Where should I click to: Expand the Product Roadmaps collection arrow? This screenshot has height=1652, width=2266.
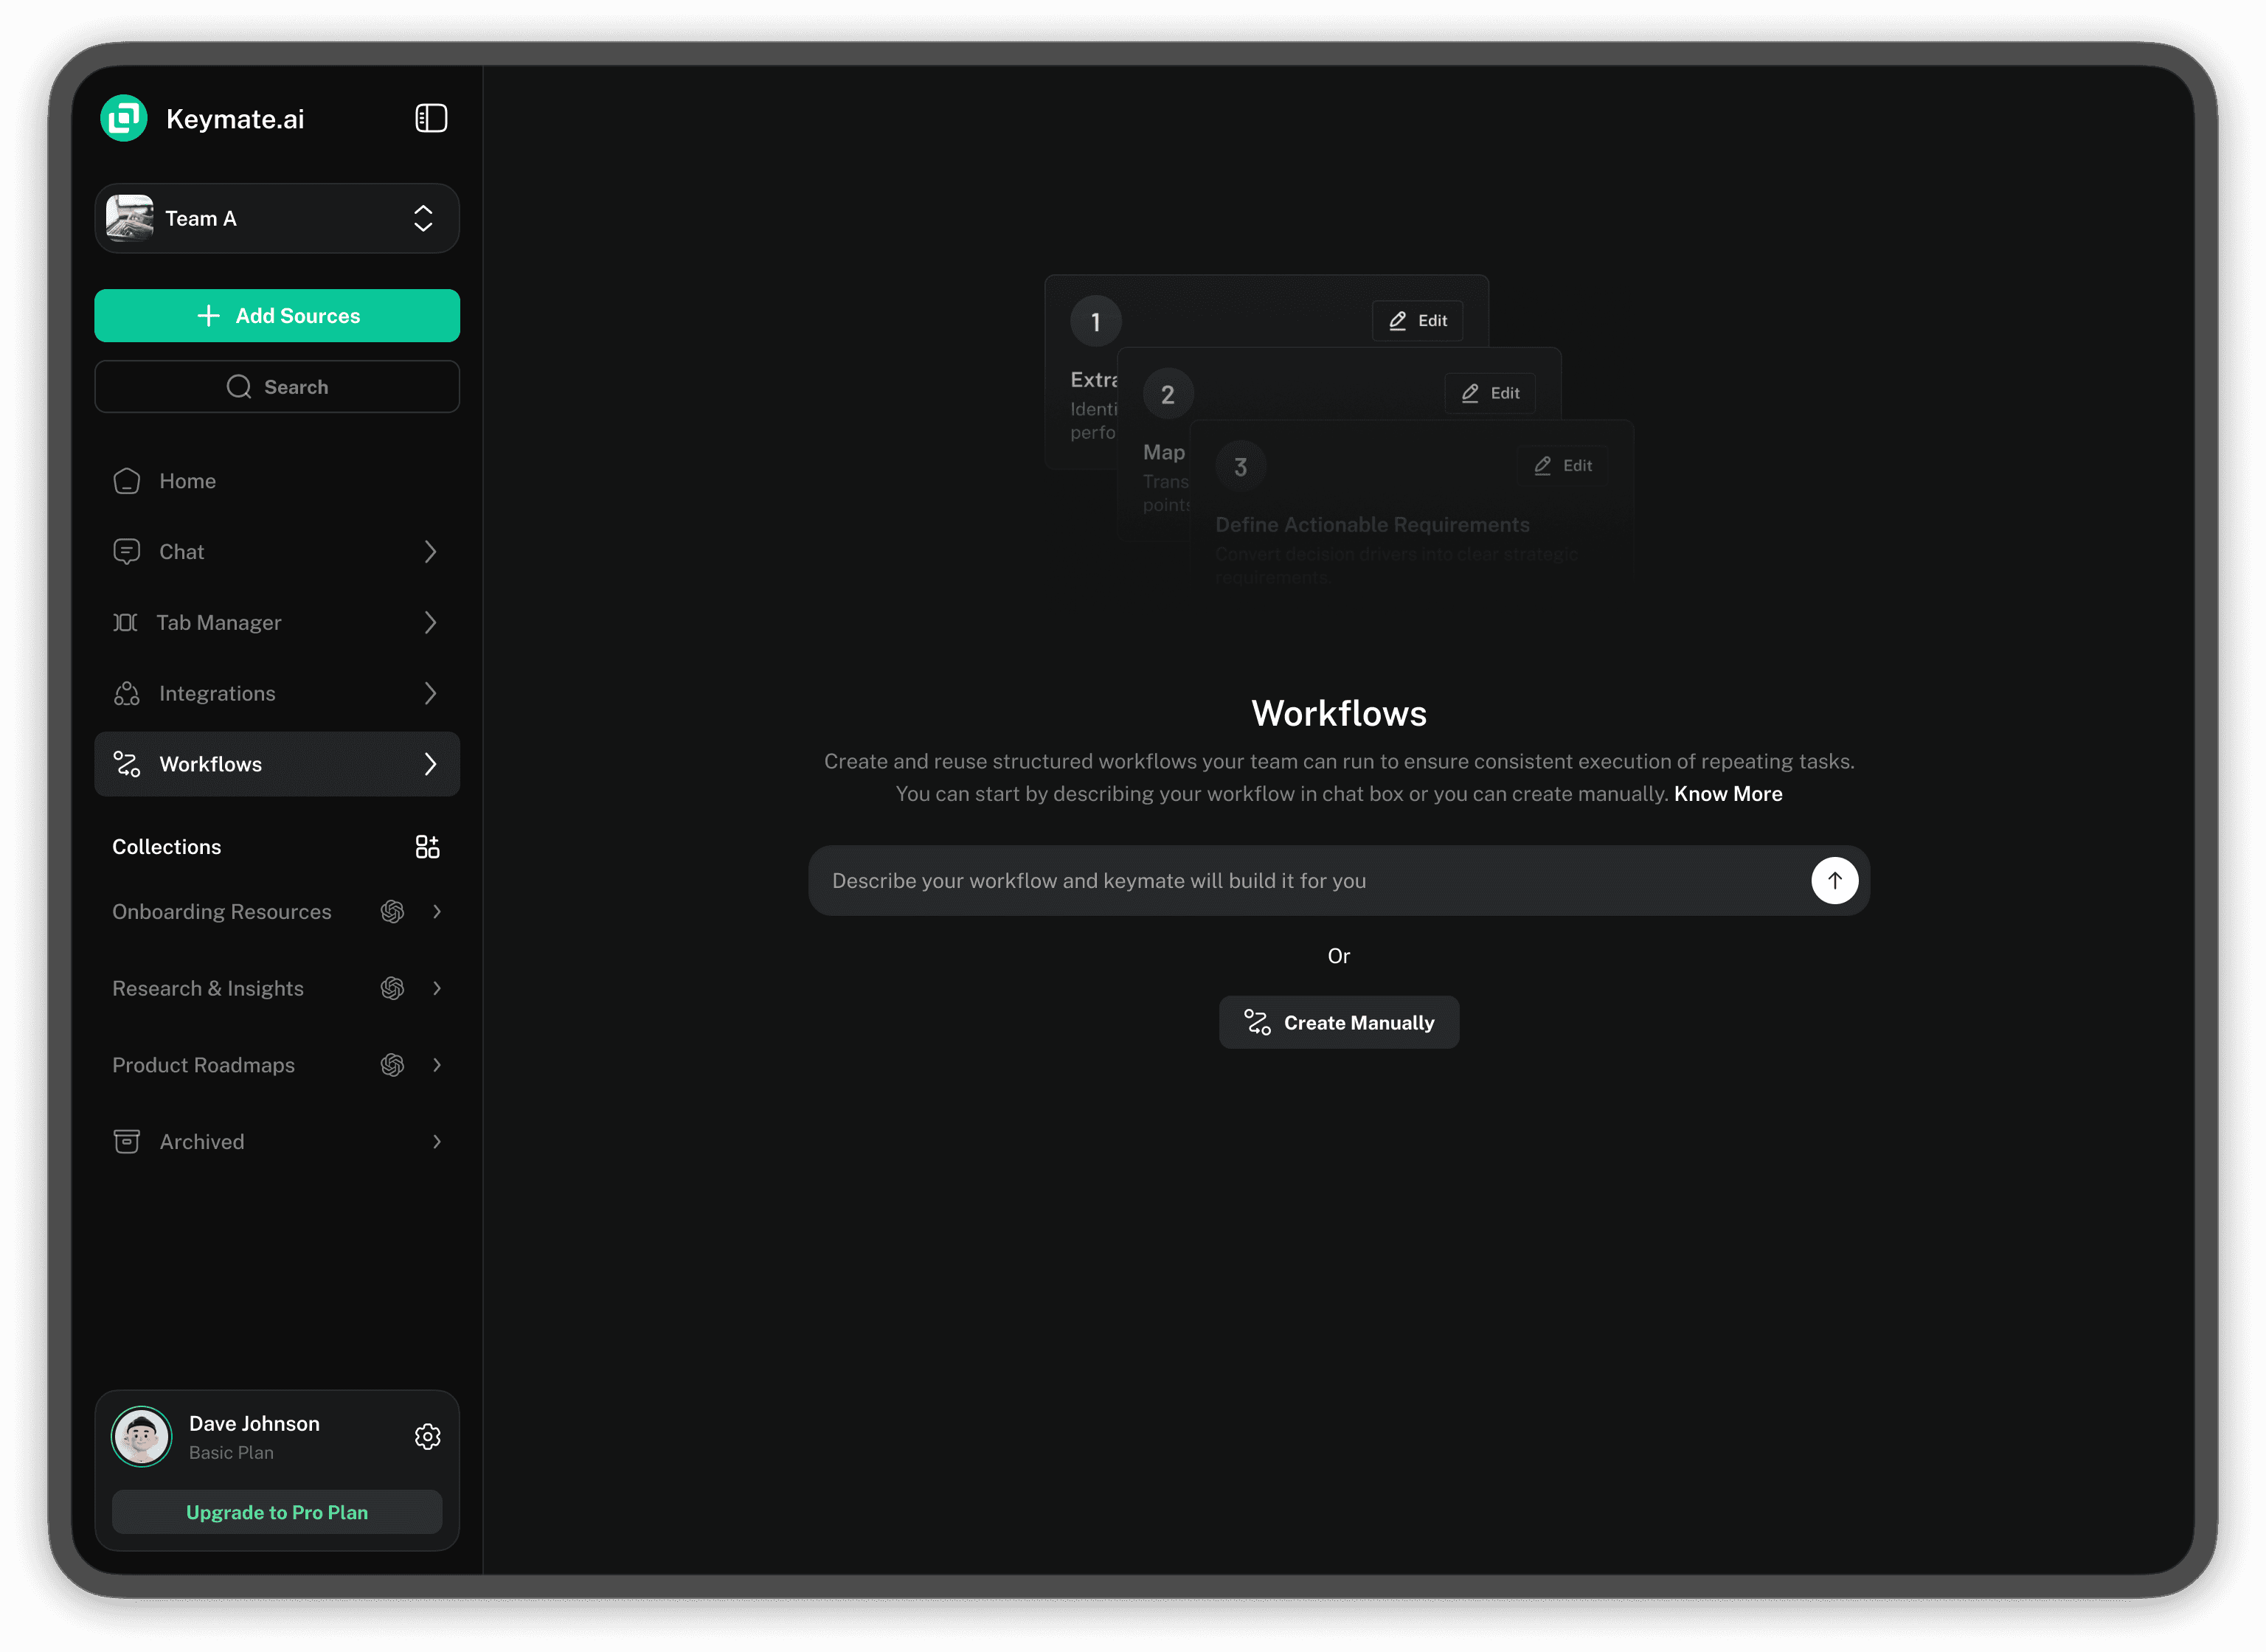point(437,1065)
